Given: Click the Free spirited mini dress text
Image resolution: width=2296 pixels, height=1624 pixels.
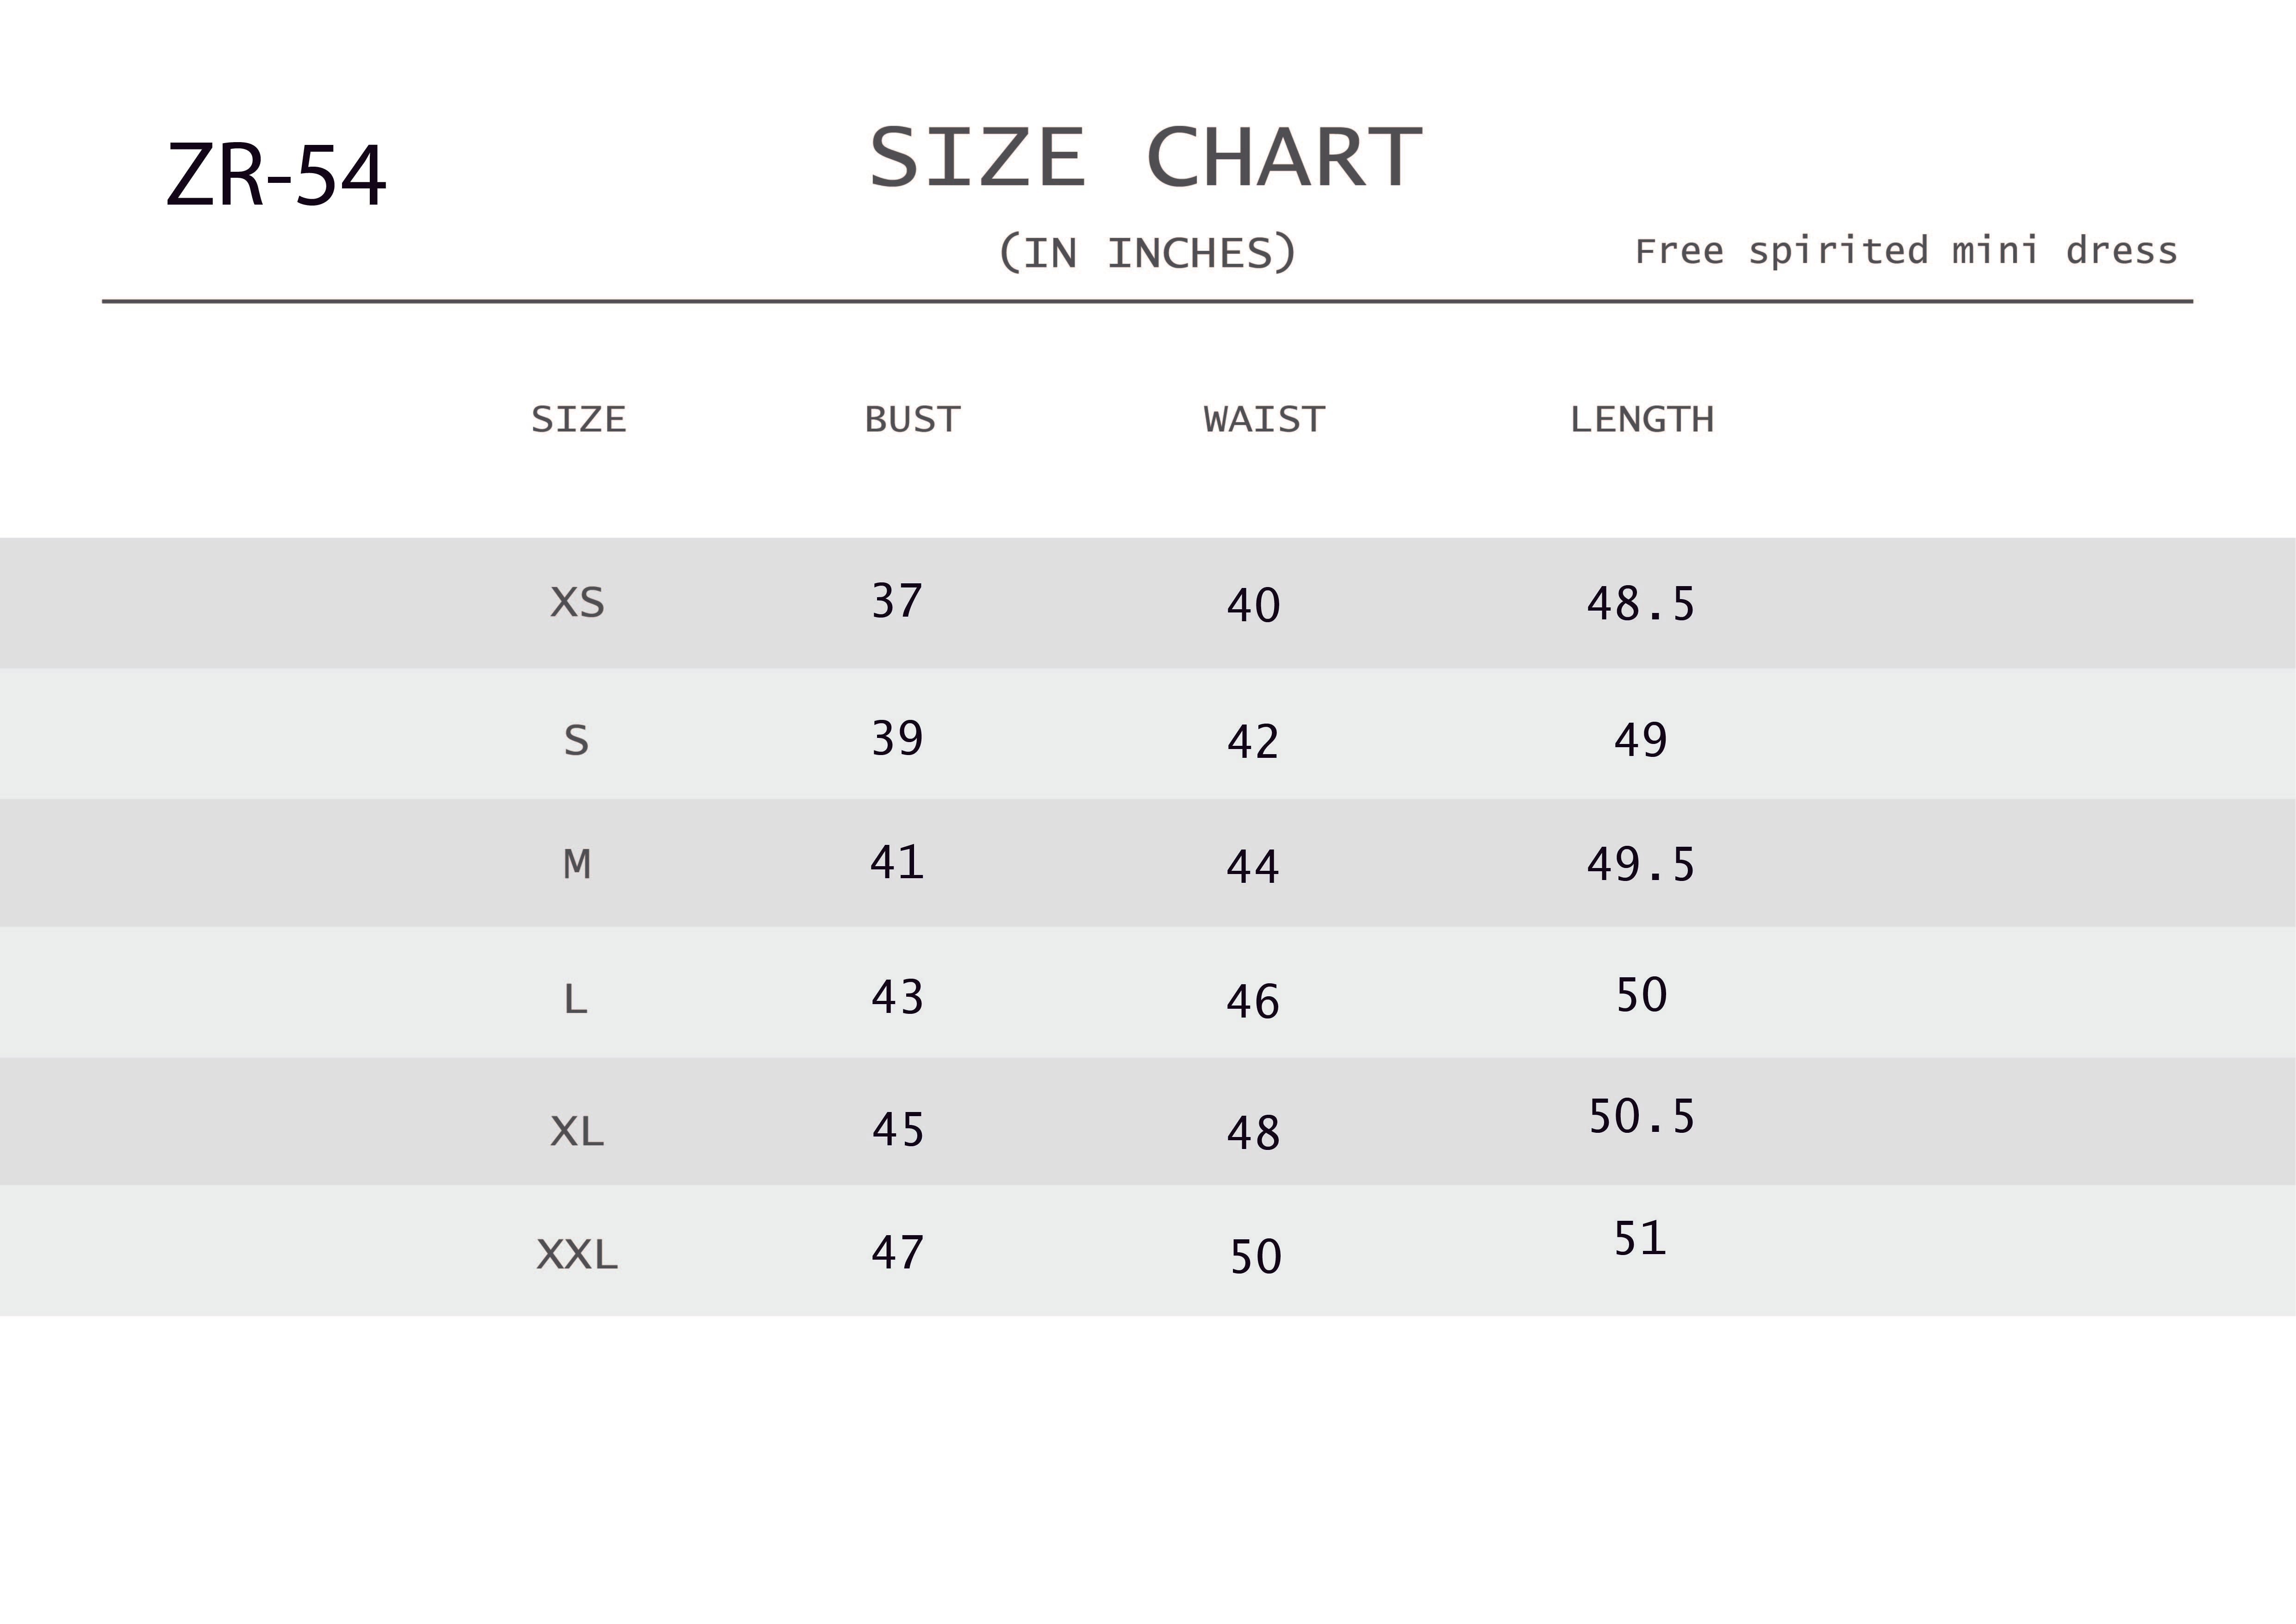Looking at the screenshot, I should (1906, 250).
